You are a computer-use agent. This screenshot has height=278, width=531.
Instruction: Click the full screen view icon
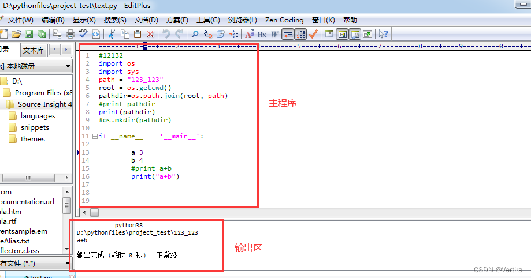[367, 34]
